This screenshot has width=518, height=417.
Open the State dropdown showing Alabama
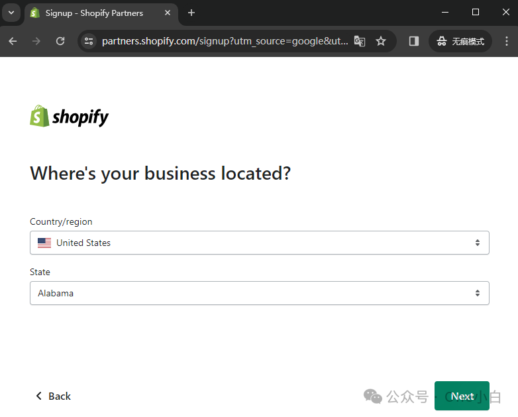point(259,293)
